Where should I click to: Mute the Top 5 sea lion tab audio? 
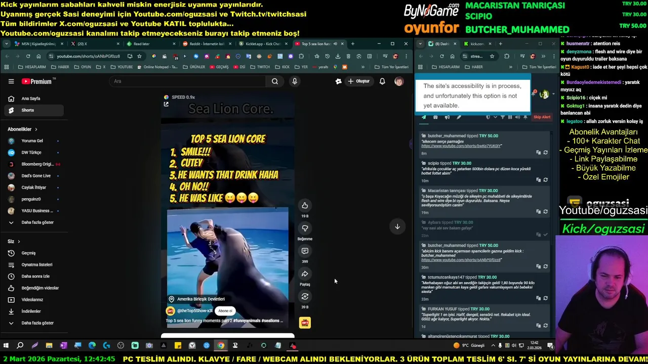[x=335, y=44]
